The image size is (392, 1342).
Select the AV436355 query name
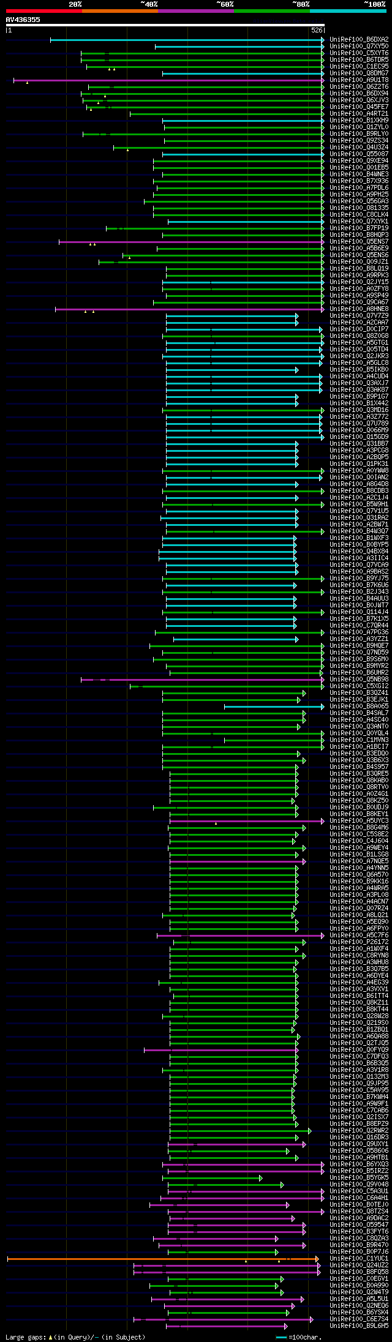tap(23, 20)
